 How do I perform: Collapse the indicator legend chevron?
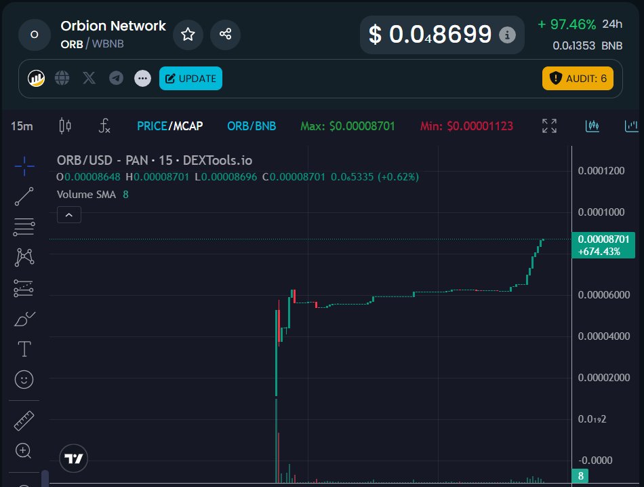pos(69,215)
